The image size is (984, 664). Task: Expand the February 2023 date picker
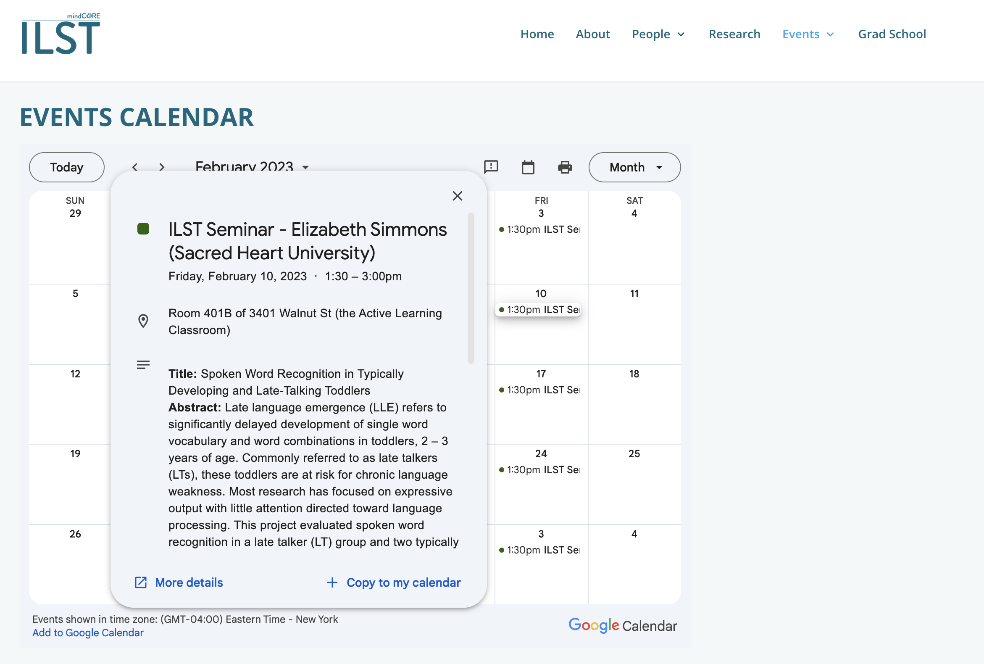(x=305, y=168)
